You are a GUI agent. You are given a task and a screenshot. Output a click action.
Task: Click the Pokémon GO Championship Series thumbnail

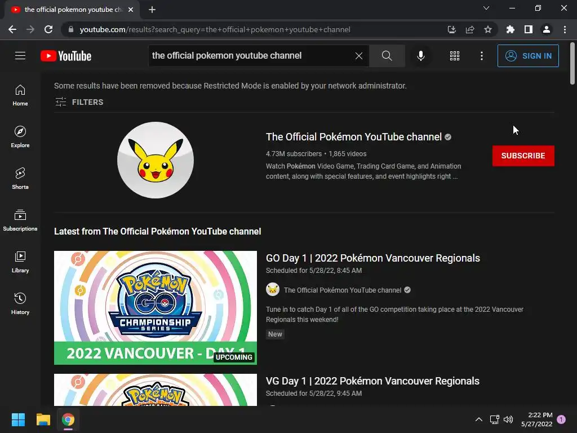point(156,308)
